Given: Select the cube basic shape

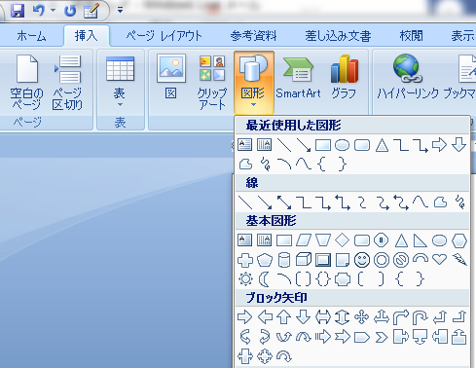Looking at the screenshot, I should (x=304, y=260).
